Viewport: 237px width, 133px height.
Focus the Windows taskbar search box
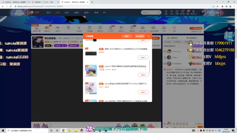(x=27, y=130)
